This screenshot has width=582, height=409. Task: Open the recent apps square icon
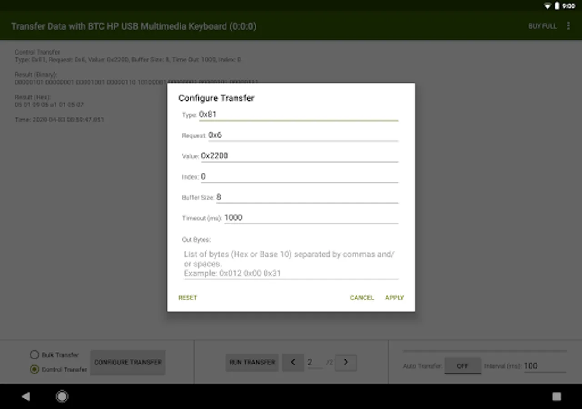(557, 397)
